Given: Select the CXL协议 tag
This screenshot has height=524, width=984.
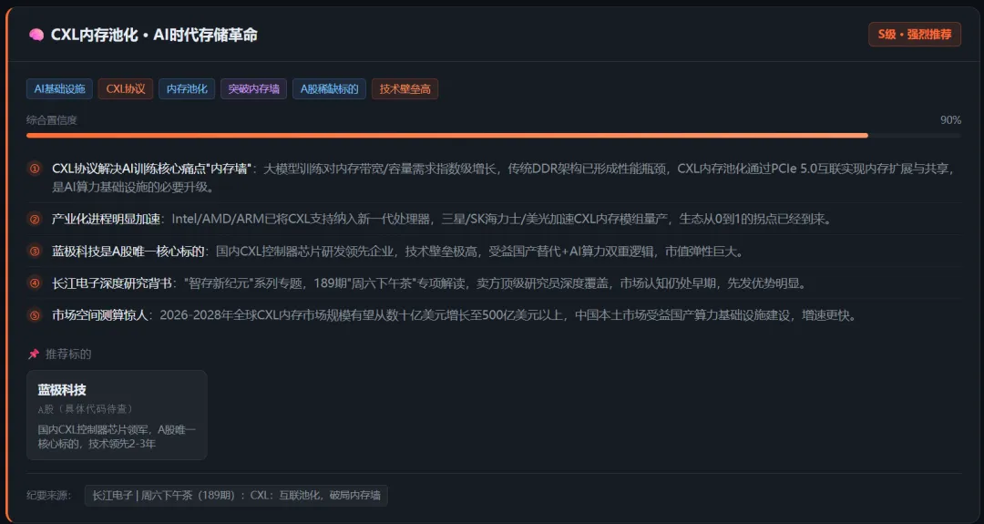Looking at the screenshot, I should [126, 89].
